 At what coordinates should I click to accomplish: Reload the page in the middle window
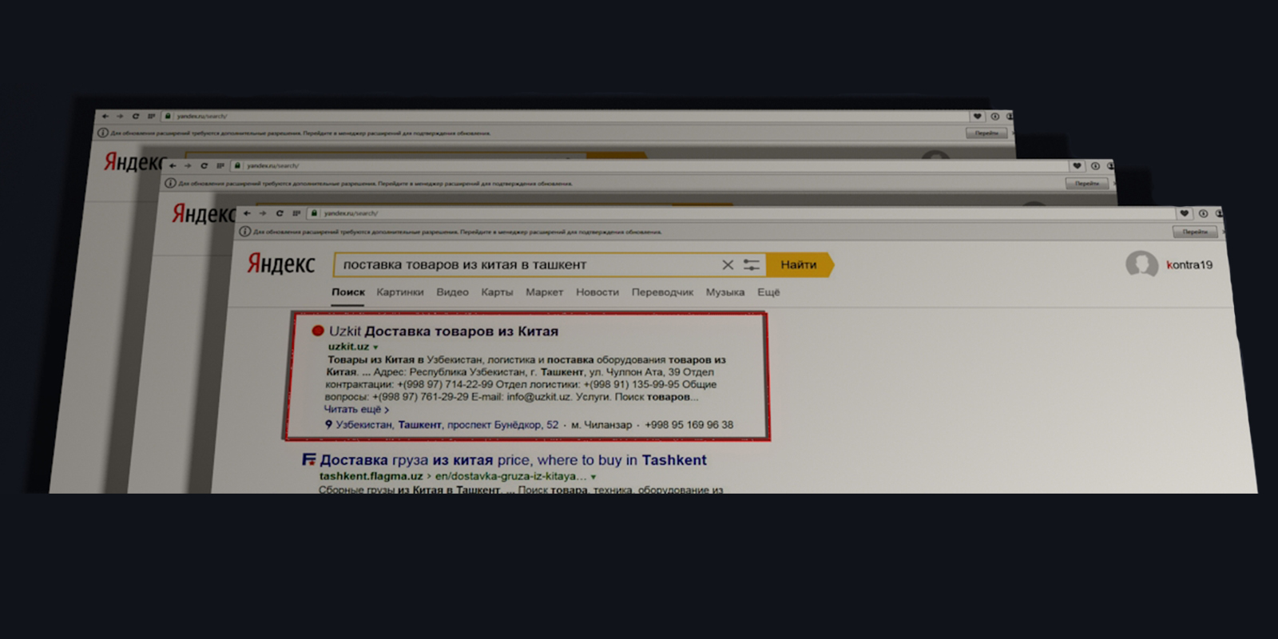[x=204, y=166]
